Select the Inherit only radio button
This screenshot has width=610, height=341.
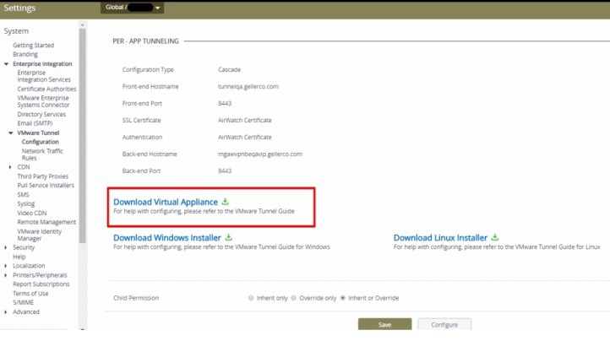point(251,298)
